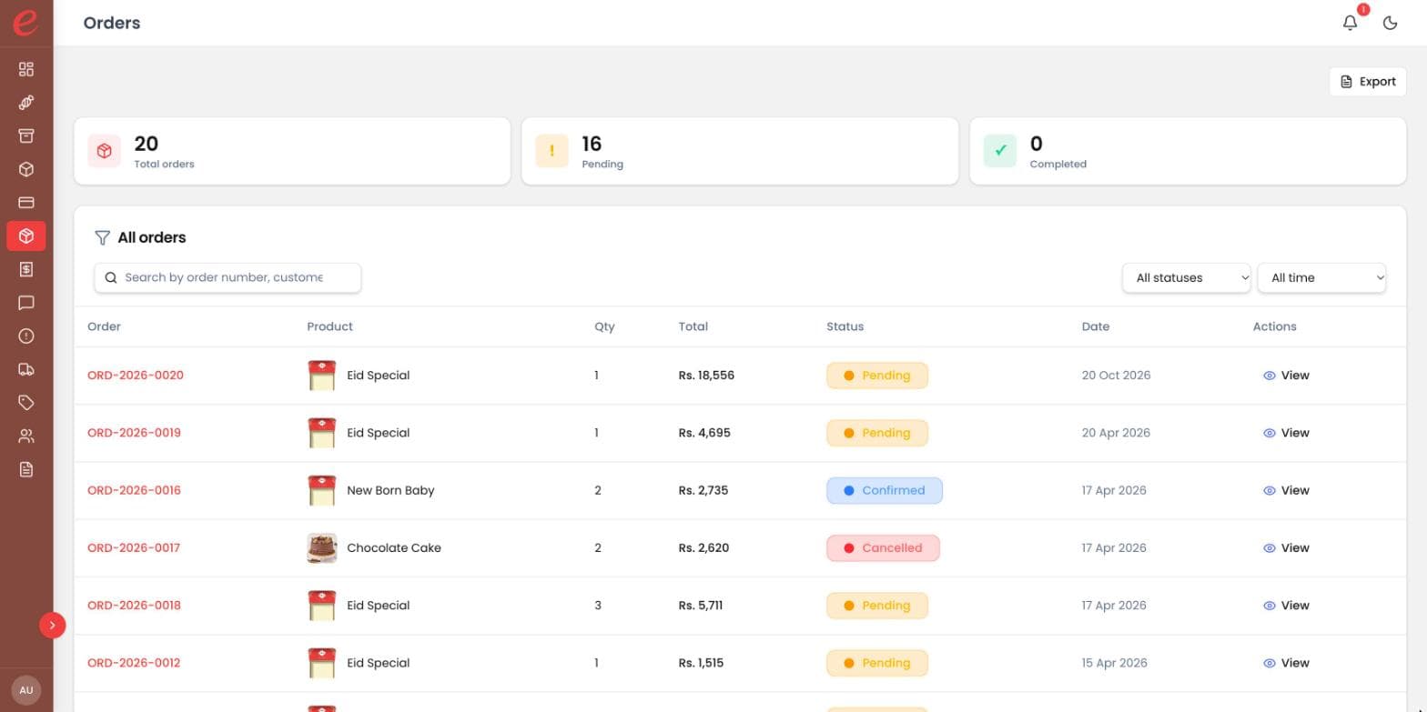Open notifications bell
The image size is (1427, 712).
coord(1351,23)
